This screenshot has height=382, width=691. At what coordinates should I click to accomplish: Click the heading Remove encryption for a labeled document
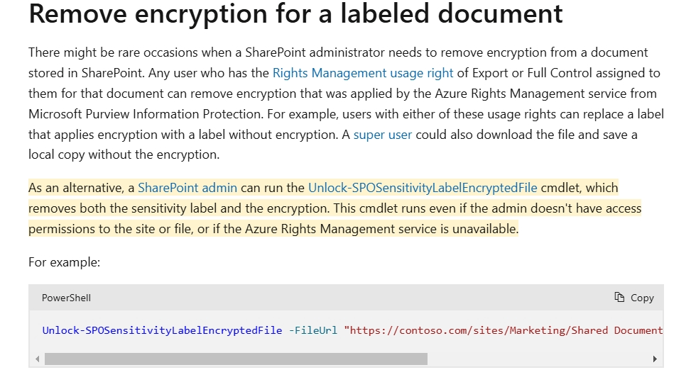[x=295, y=14]
